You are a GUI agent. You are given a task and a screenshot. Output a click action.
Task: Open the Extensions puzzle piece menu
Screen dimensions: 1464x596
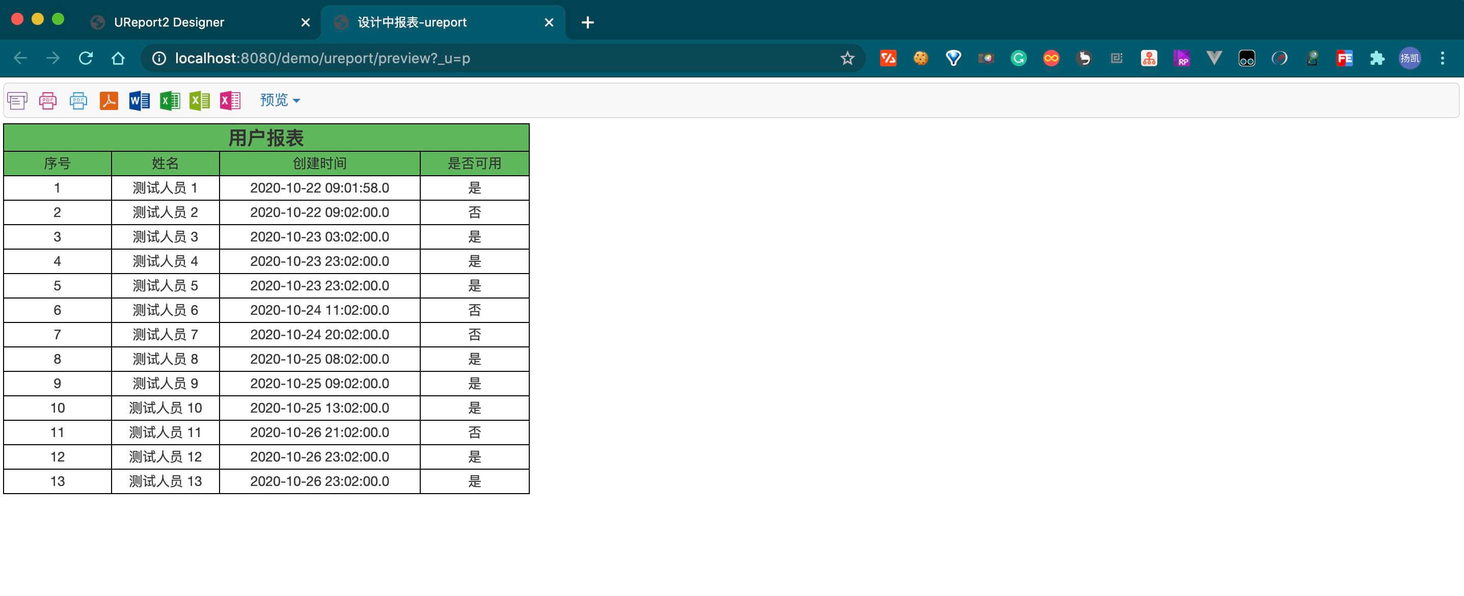pos(1377,58)
